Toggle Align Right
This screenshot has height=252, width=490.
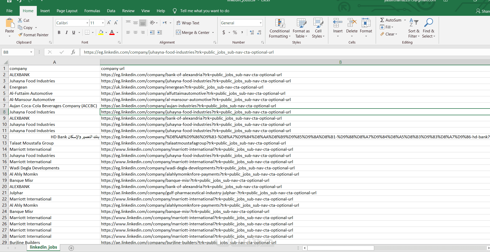(x=143, y=32)
